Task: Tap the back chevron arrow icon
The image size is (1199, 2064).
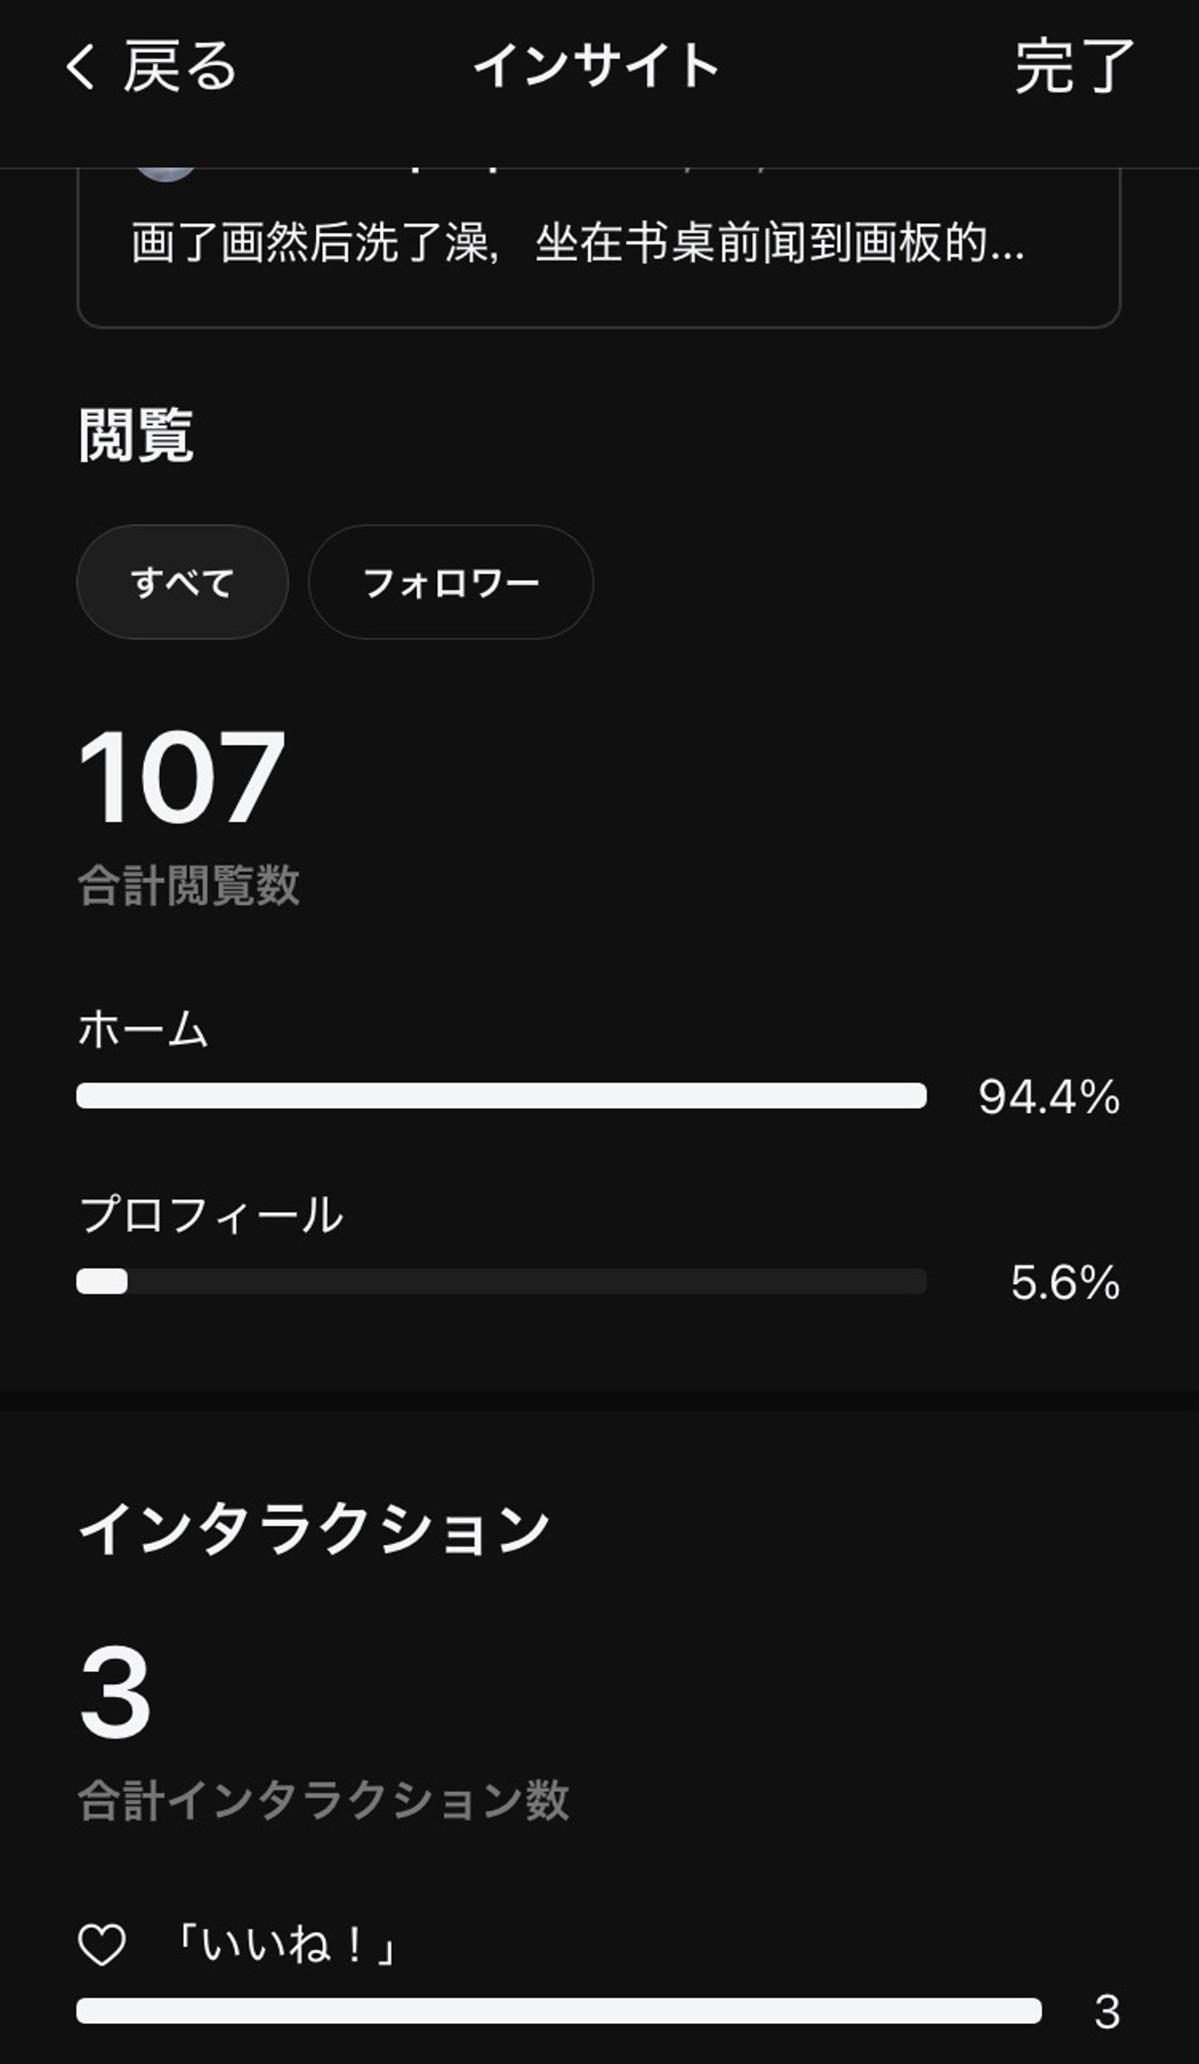Action: [81, 66]
